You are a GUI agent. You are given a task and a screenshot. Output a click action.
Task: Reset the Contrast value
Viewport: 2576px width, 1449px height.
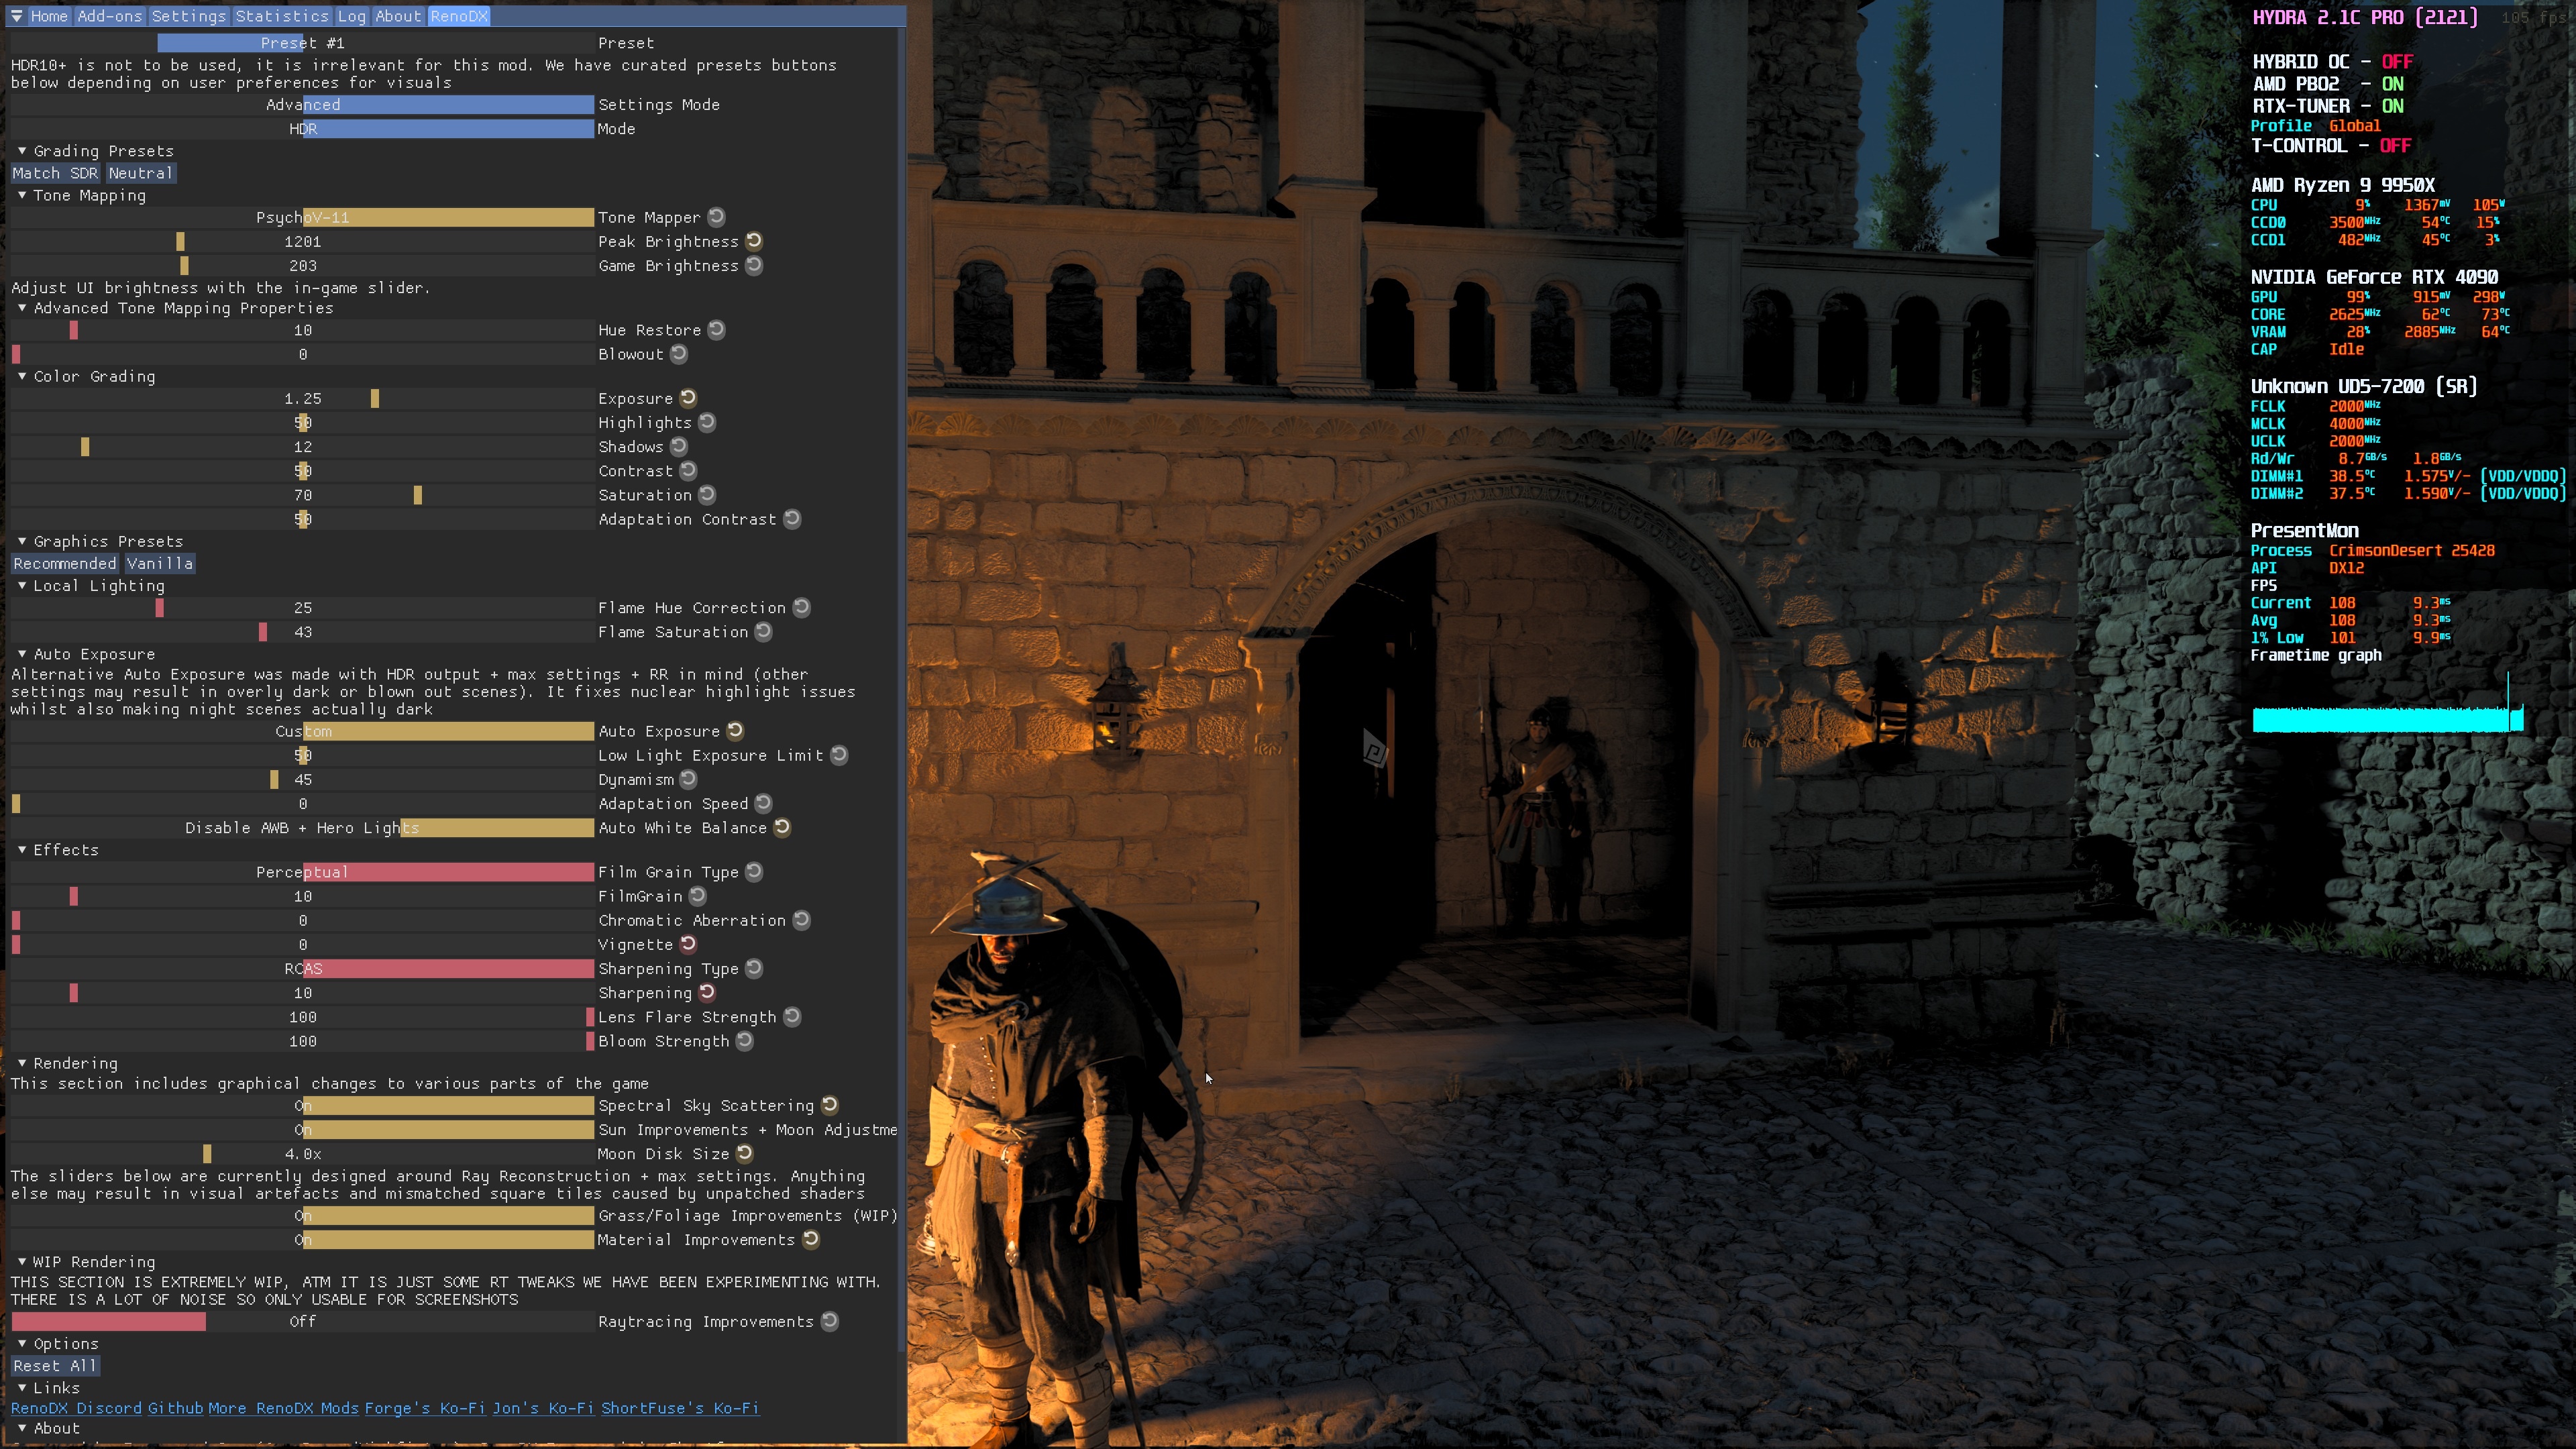pyautogui.click(x=688, y=470)
